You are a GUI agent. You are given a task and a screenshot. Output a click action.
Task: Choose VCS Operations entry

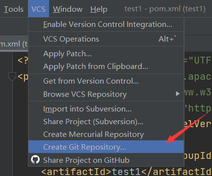(106, 39)
